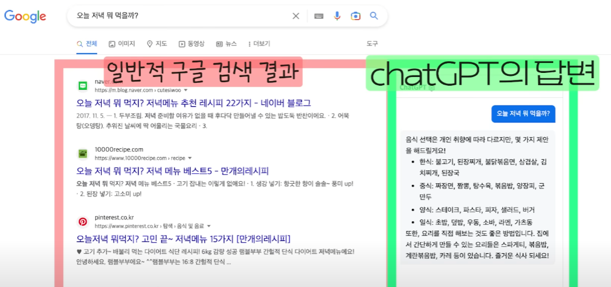
Task: Expand the 10000recipe.com result options arrow
Action: (190, 158)
